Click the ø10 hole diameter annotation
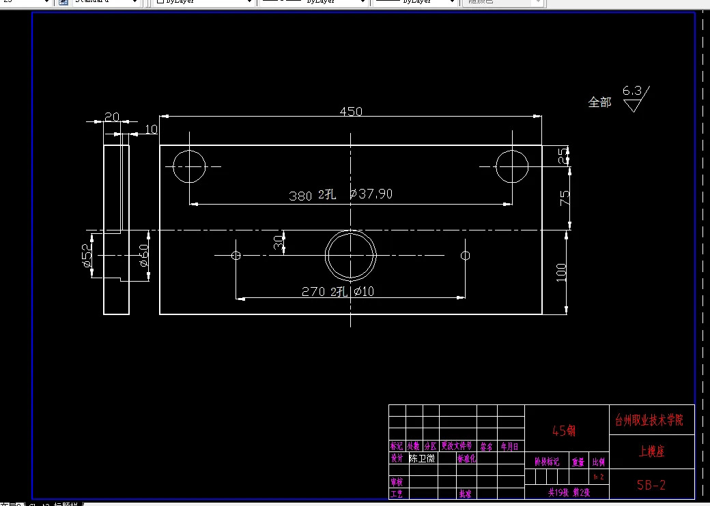This screenshot has width=710, height=506. click(x=364, y=292)
